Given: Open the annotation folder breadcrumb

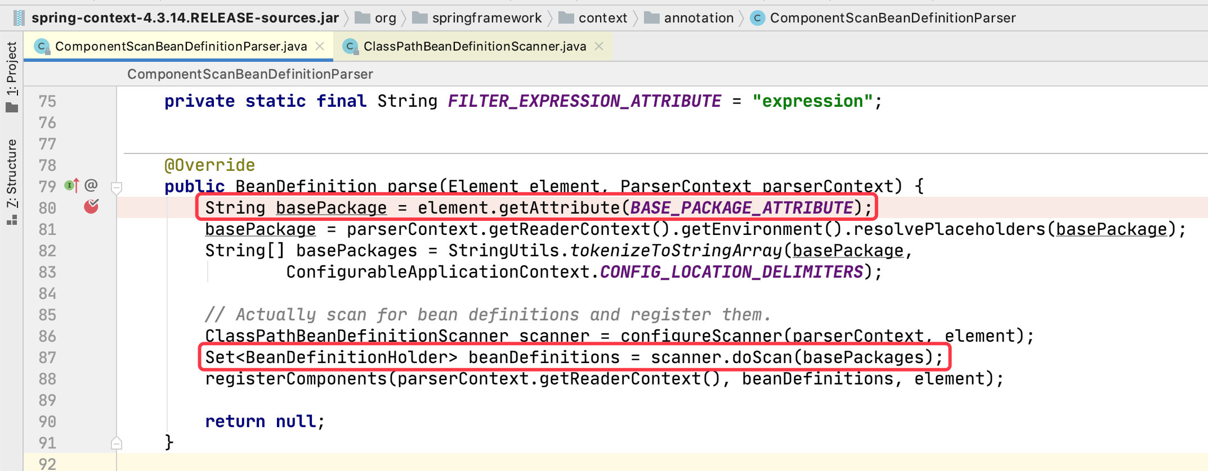Looking at the screenshot, I should tap(688, 18).
